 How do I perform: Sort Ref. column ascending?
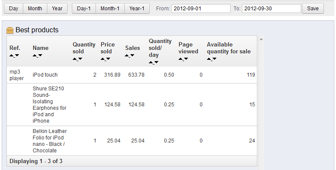click(11, 56)
